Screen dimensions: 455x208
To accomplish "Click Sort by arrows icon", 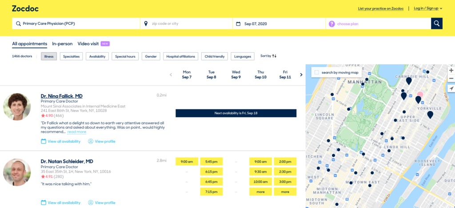I will (274, 56).
